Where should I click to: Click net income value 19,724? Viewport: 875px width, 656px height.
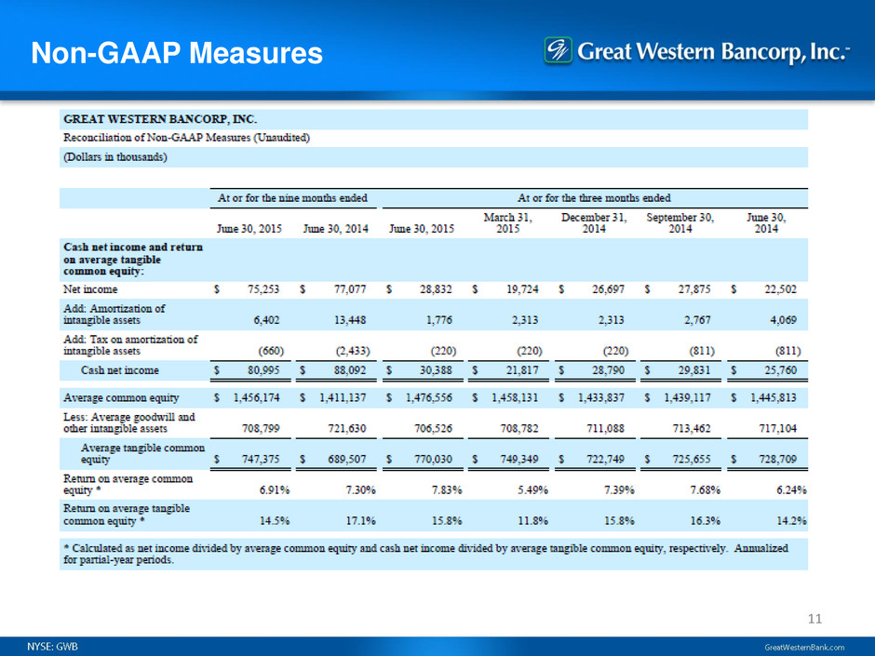(522, 289)
